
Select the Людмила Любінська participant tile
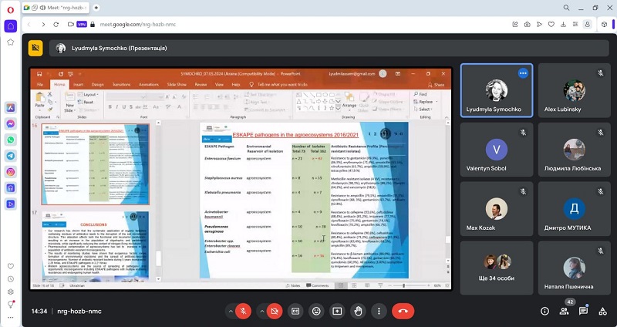click(x=574, y=150)
